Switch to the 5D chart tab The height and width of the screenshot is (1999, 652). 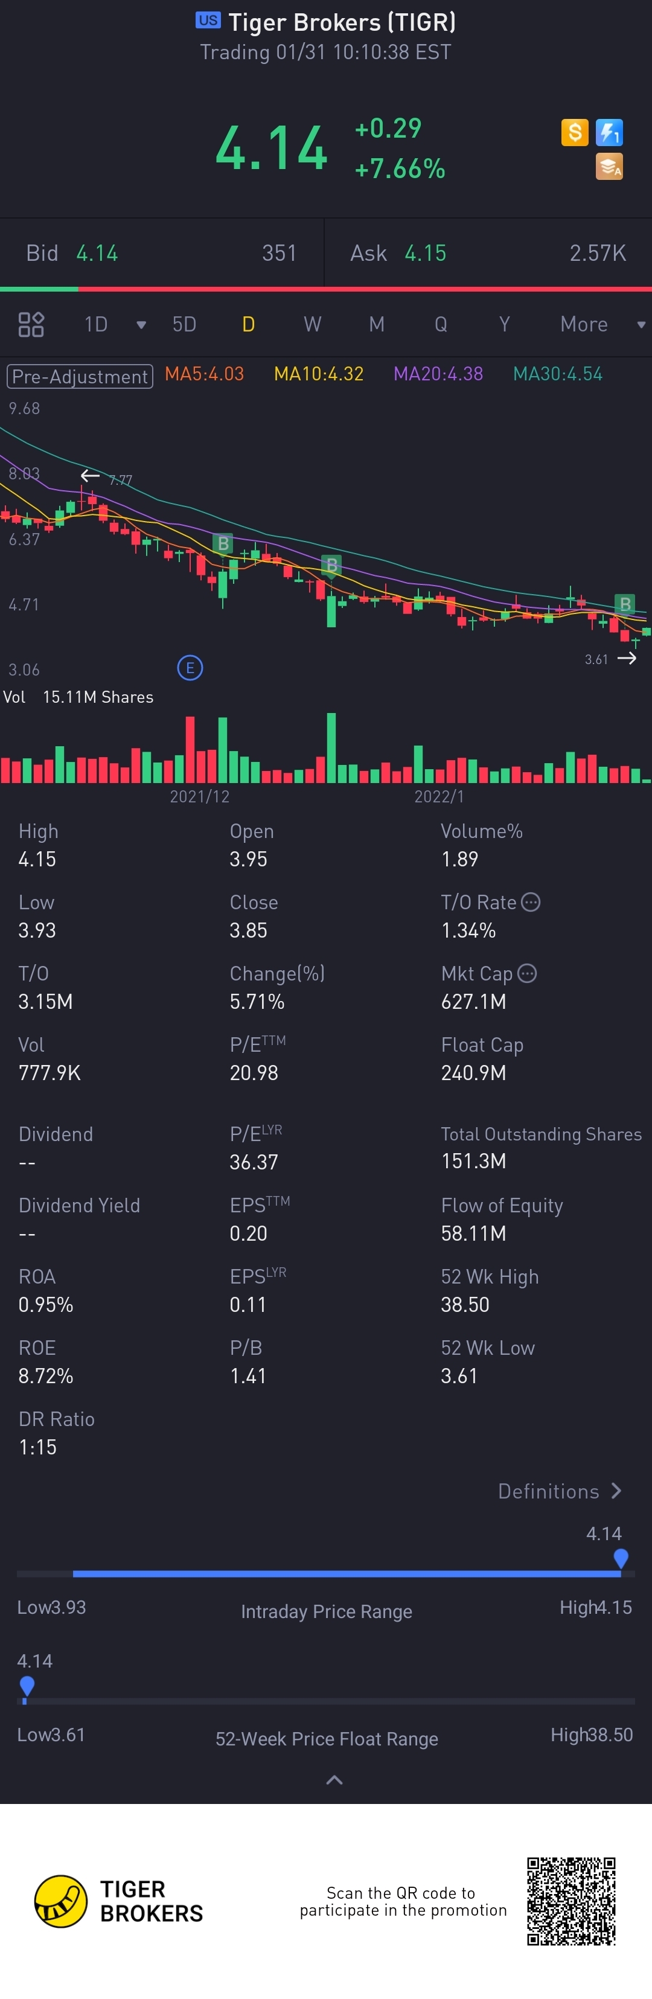coord(184,324)
